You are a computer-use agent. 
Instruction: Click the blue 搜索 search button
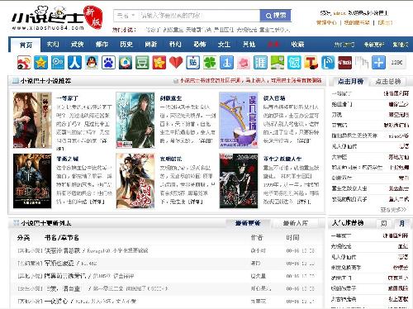tap(275, 16)
